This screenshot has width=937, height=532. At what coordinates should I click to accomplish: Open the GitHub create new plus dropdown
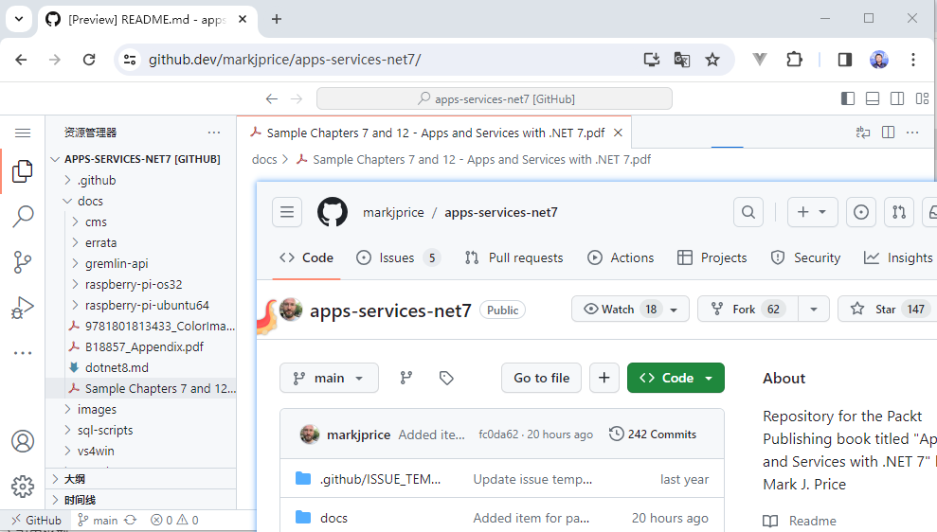tap(813, 212)
